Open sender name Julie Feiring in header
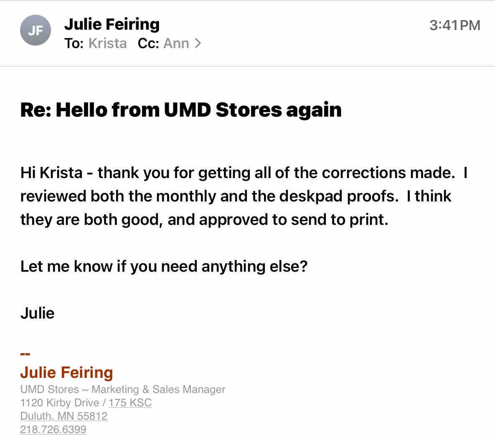 [x=112, y=24]
